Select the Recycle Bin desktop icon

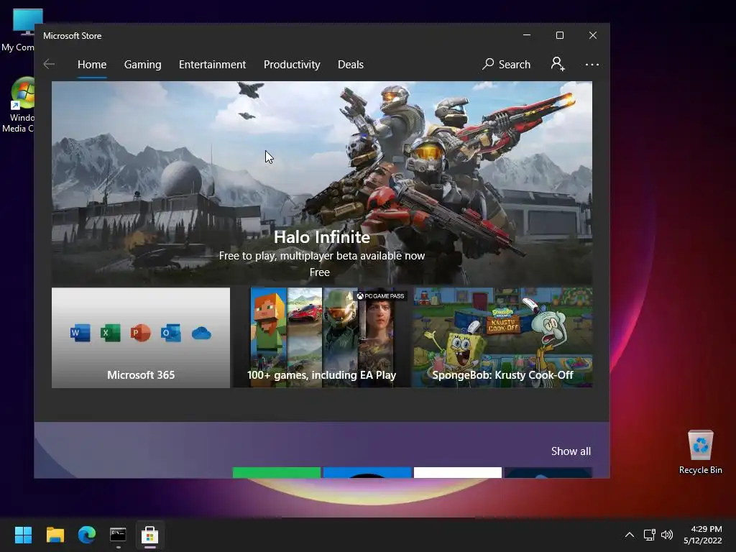(700, 451)
